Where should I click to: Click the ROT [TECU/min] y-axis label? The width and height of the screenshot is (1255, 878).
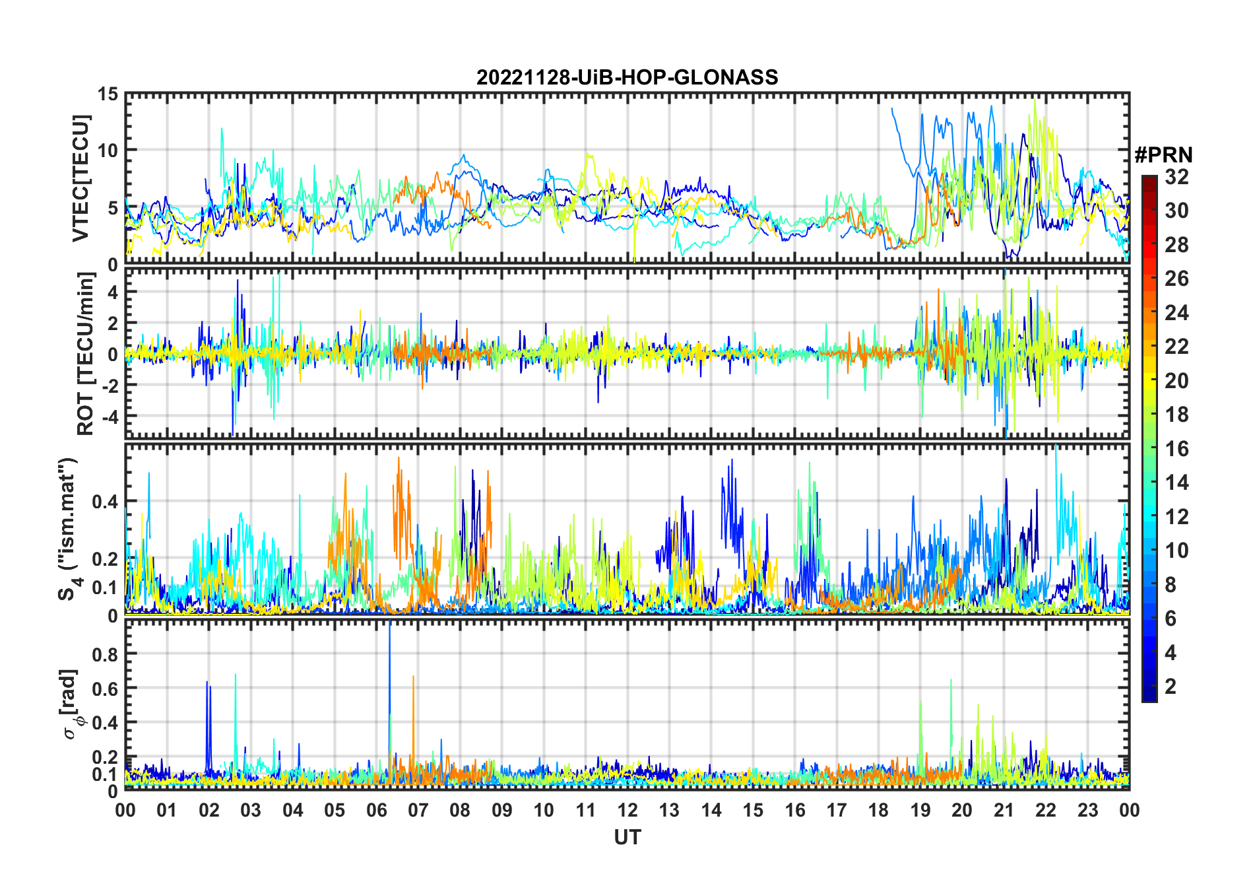tap(86, 354)
